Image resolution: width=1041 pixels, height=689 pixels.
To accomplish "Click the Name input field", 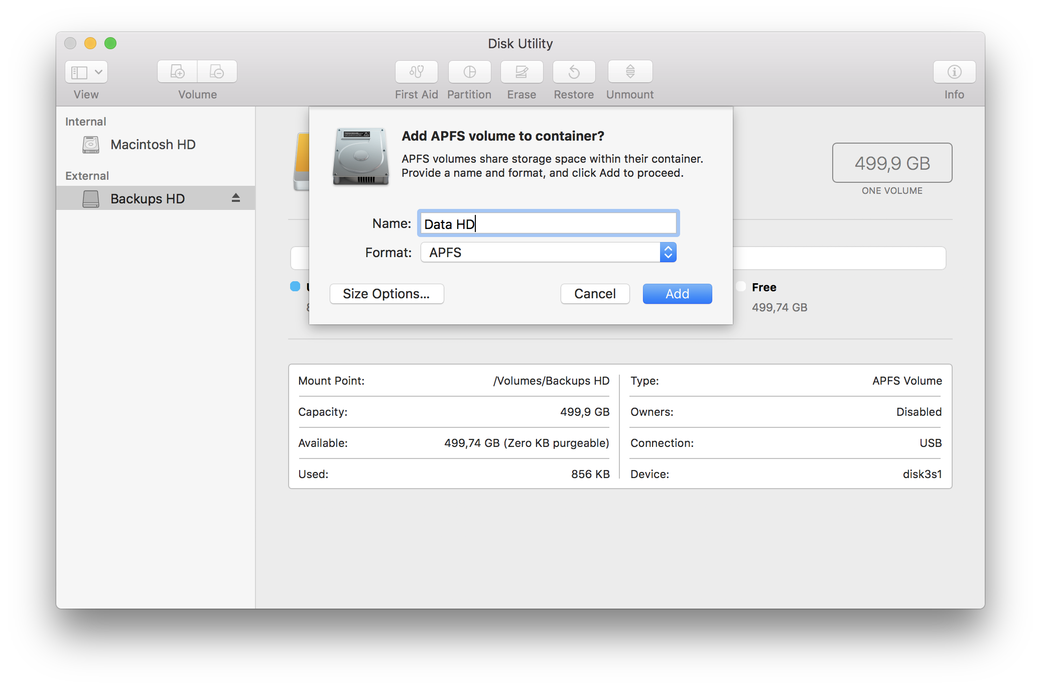I will (x=549, y=224).
